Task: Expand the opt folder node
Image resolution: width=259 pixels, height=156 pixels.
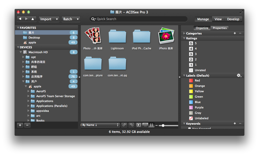Action: (x=23, y=57)
